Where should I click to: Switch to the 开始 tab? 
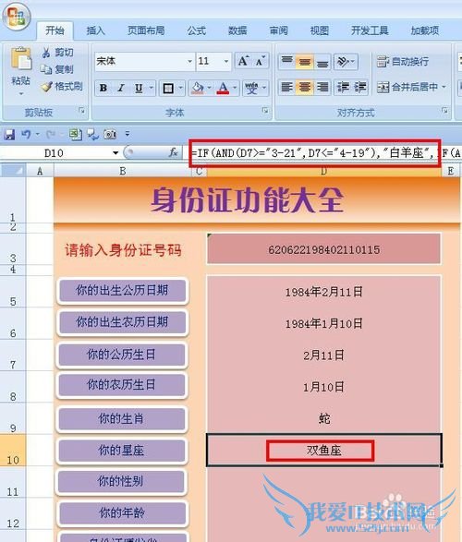coord(55,30)
